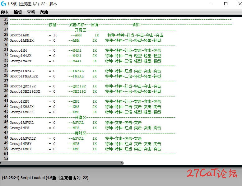Click the Group1XM8Y variable name

pyautogui.click(x=21, y=149)
